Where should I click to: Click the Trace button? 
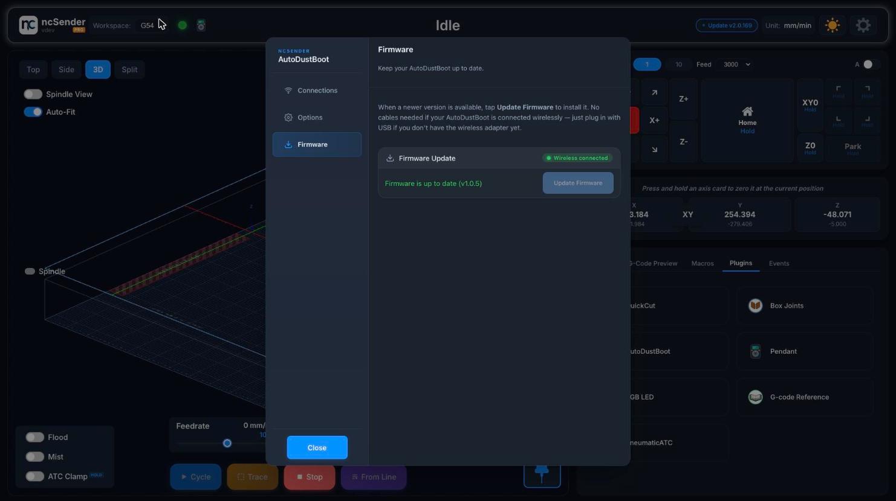(252, 476)
